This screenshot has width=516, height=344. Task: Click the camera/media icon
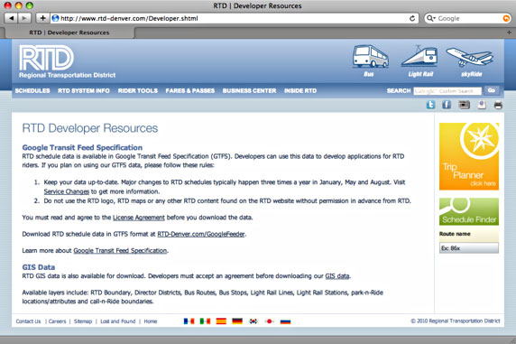coord(464,105)
